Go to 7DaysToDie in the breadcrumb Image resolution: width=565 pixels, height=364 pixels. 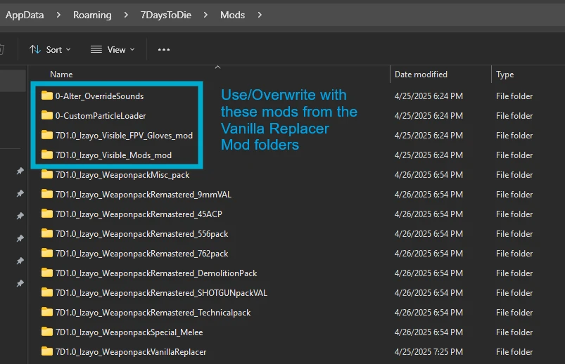(x=166, y=15)
